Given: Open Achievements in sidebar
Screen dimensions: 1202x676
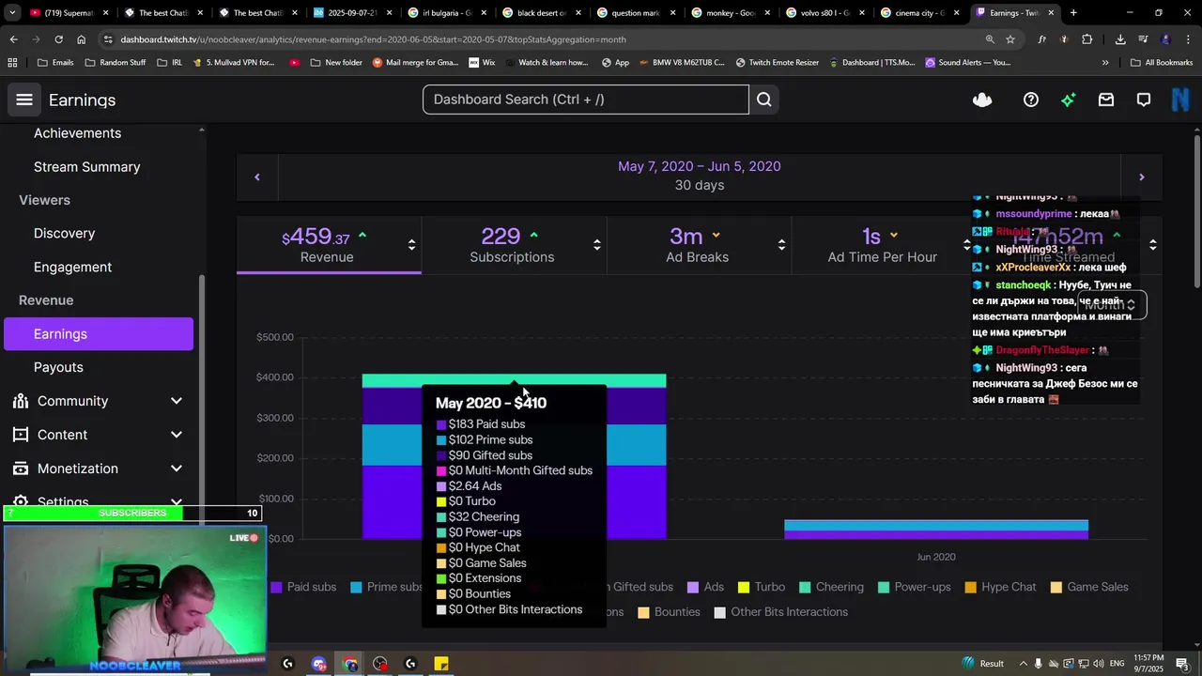Looking at the screenshot, I should coord(77,133).
